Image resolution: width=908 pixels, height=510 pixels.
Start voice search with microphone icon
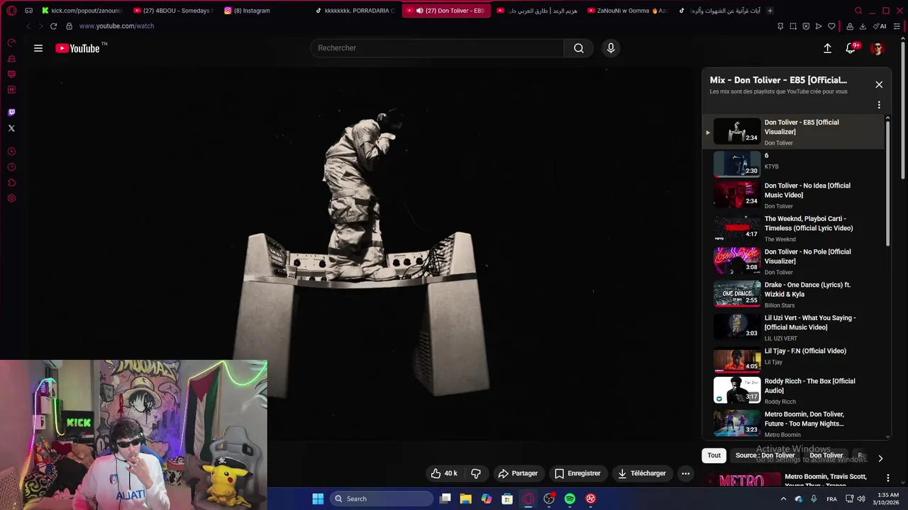pyautogui.click(x=611, y=48)
